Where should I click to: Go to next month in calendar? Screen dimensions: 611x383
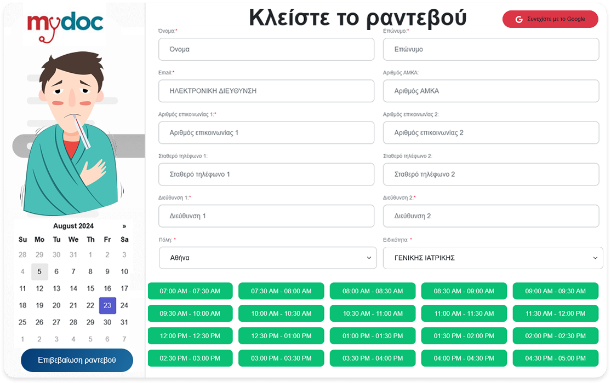tap(124, 226)
